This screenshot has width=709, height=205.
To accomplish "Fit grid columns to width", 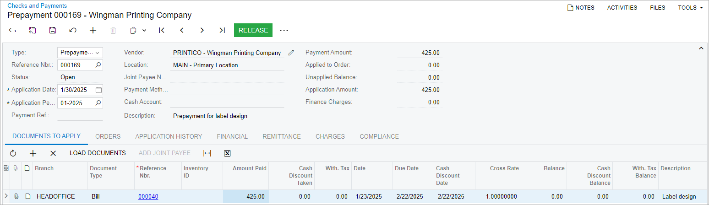I will pyautogui.click(x=207, y=153).
